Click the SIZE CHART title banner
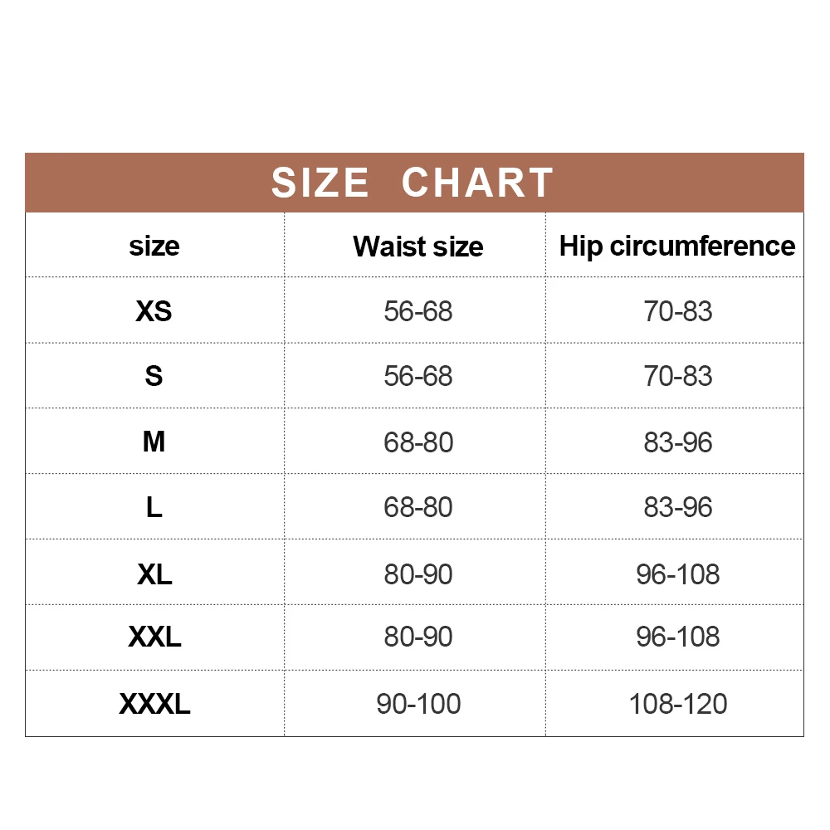Viewport: 830px width, 830px height. pyautogui.click(x=414, y=183)
